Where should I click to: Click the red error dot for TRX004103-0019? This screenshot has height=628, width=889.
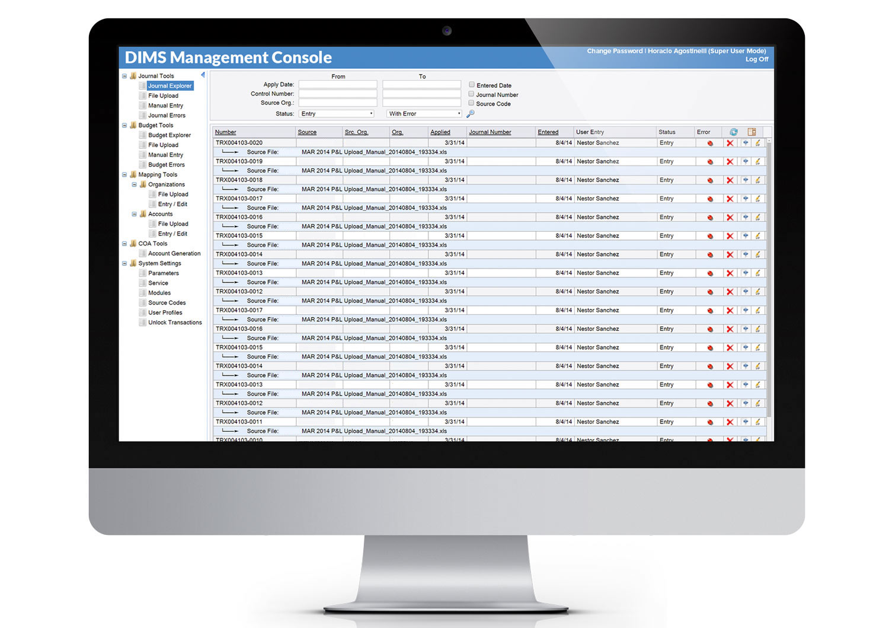click(x=710, y=161)
